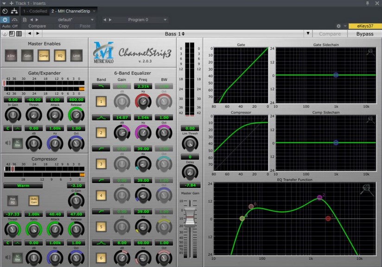Screen dimensions: 382x267
Task: Click the plugin Compare button near Bypass
Action: click(330, 34)
